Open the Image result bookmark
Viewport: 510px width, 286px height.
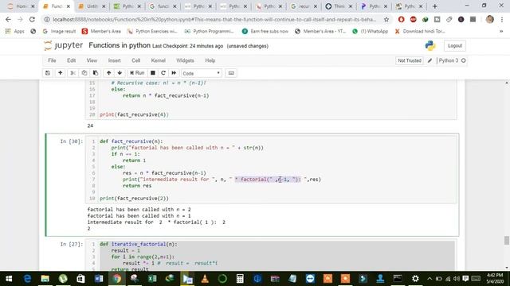[x=59, y=32]
